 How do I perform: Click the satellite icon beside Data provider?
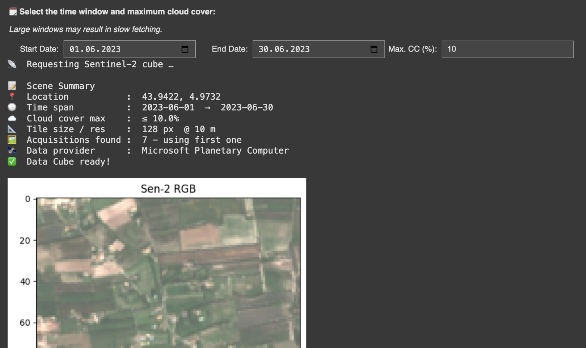(12, 151)
